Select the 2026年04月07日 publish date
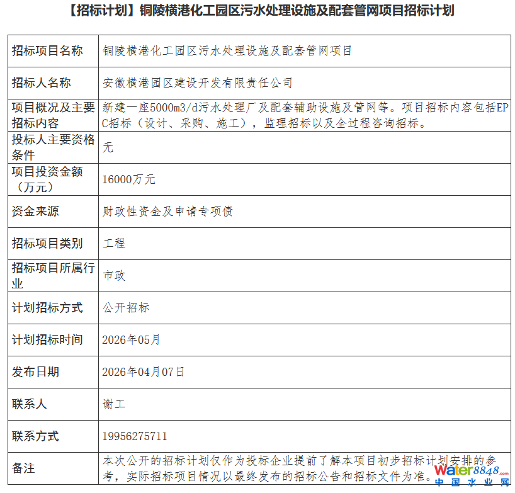The image size is (515, 493). pos(143,372)
